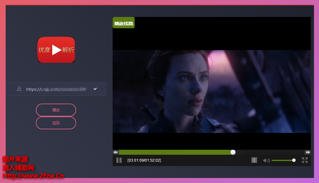The image size is (319, 183).
Task: Enter fullscreen with the expand icon
Action: point(305,160)
